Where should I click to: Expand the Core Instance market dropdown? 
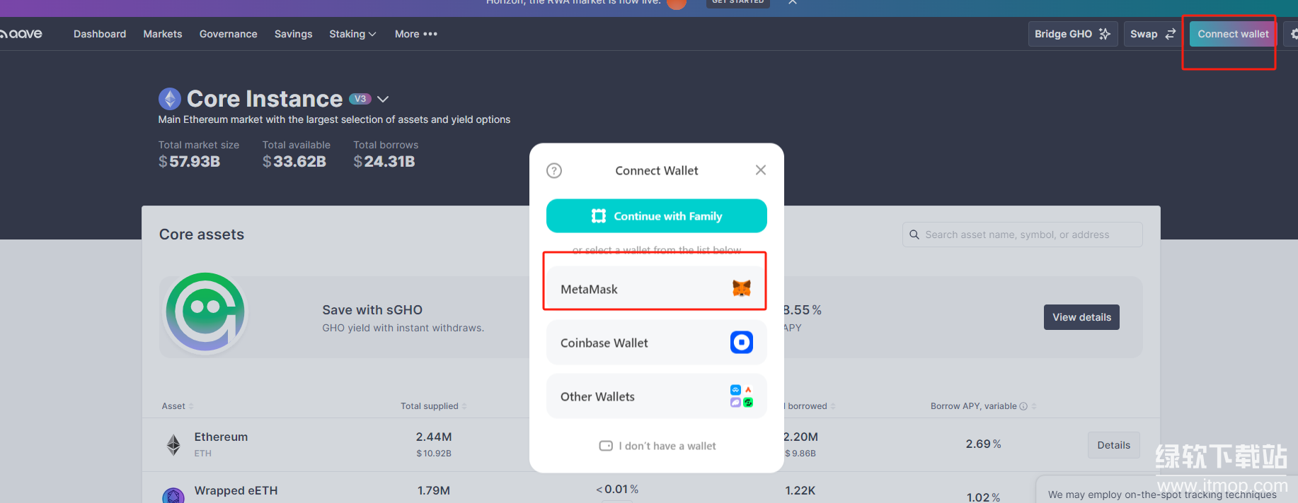tap(383, 100)
